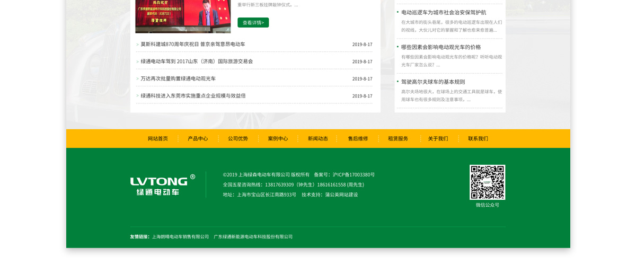Open 联系我们 menu item
This screenshot has height=265, width=636.
(478, 139)
